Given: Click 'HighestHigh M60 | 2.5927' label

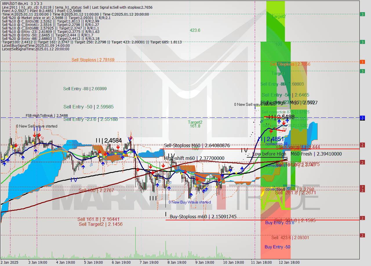Looking at the screenshot, I should [289, 103].
